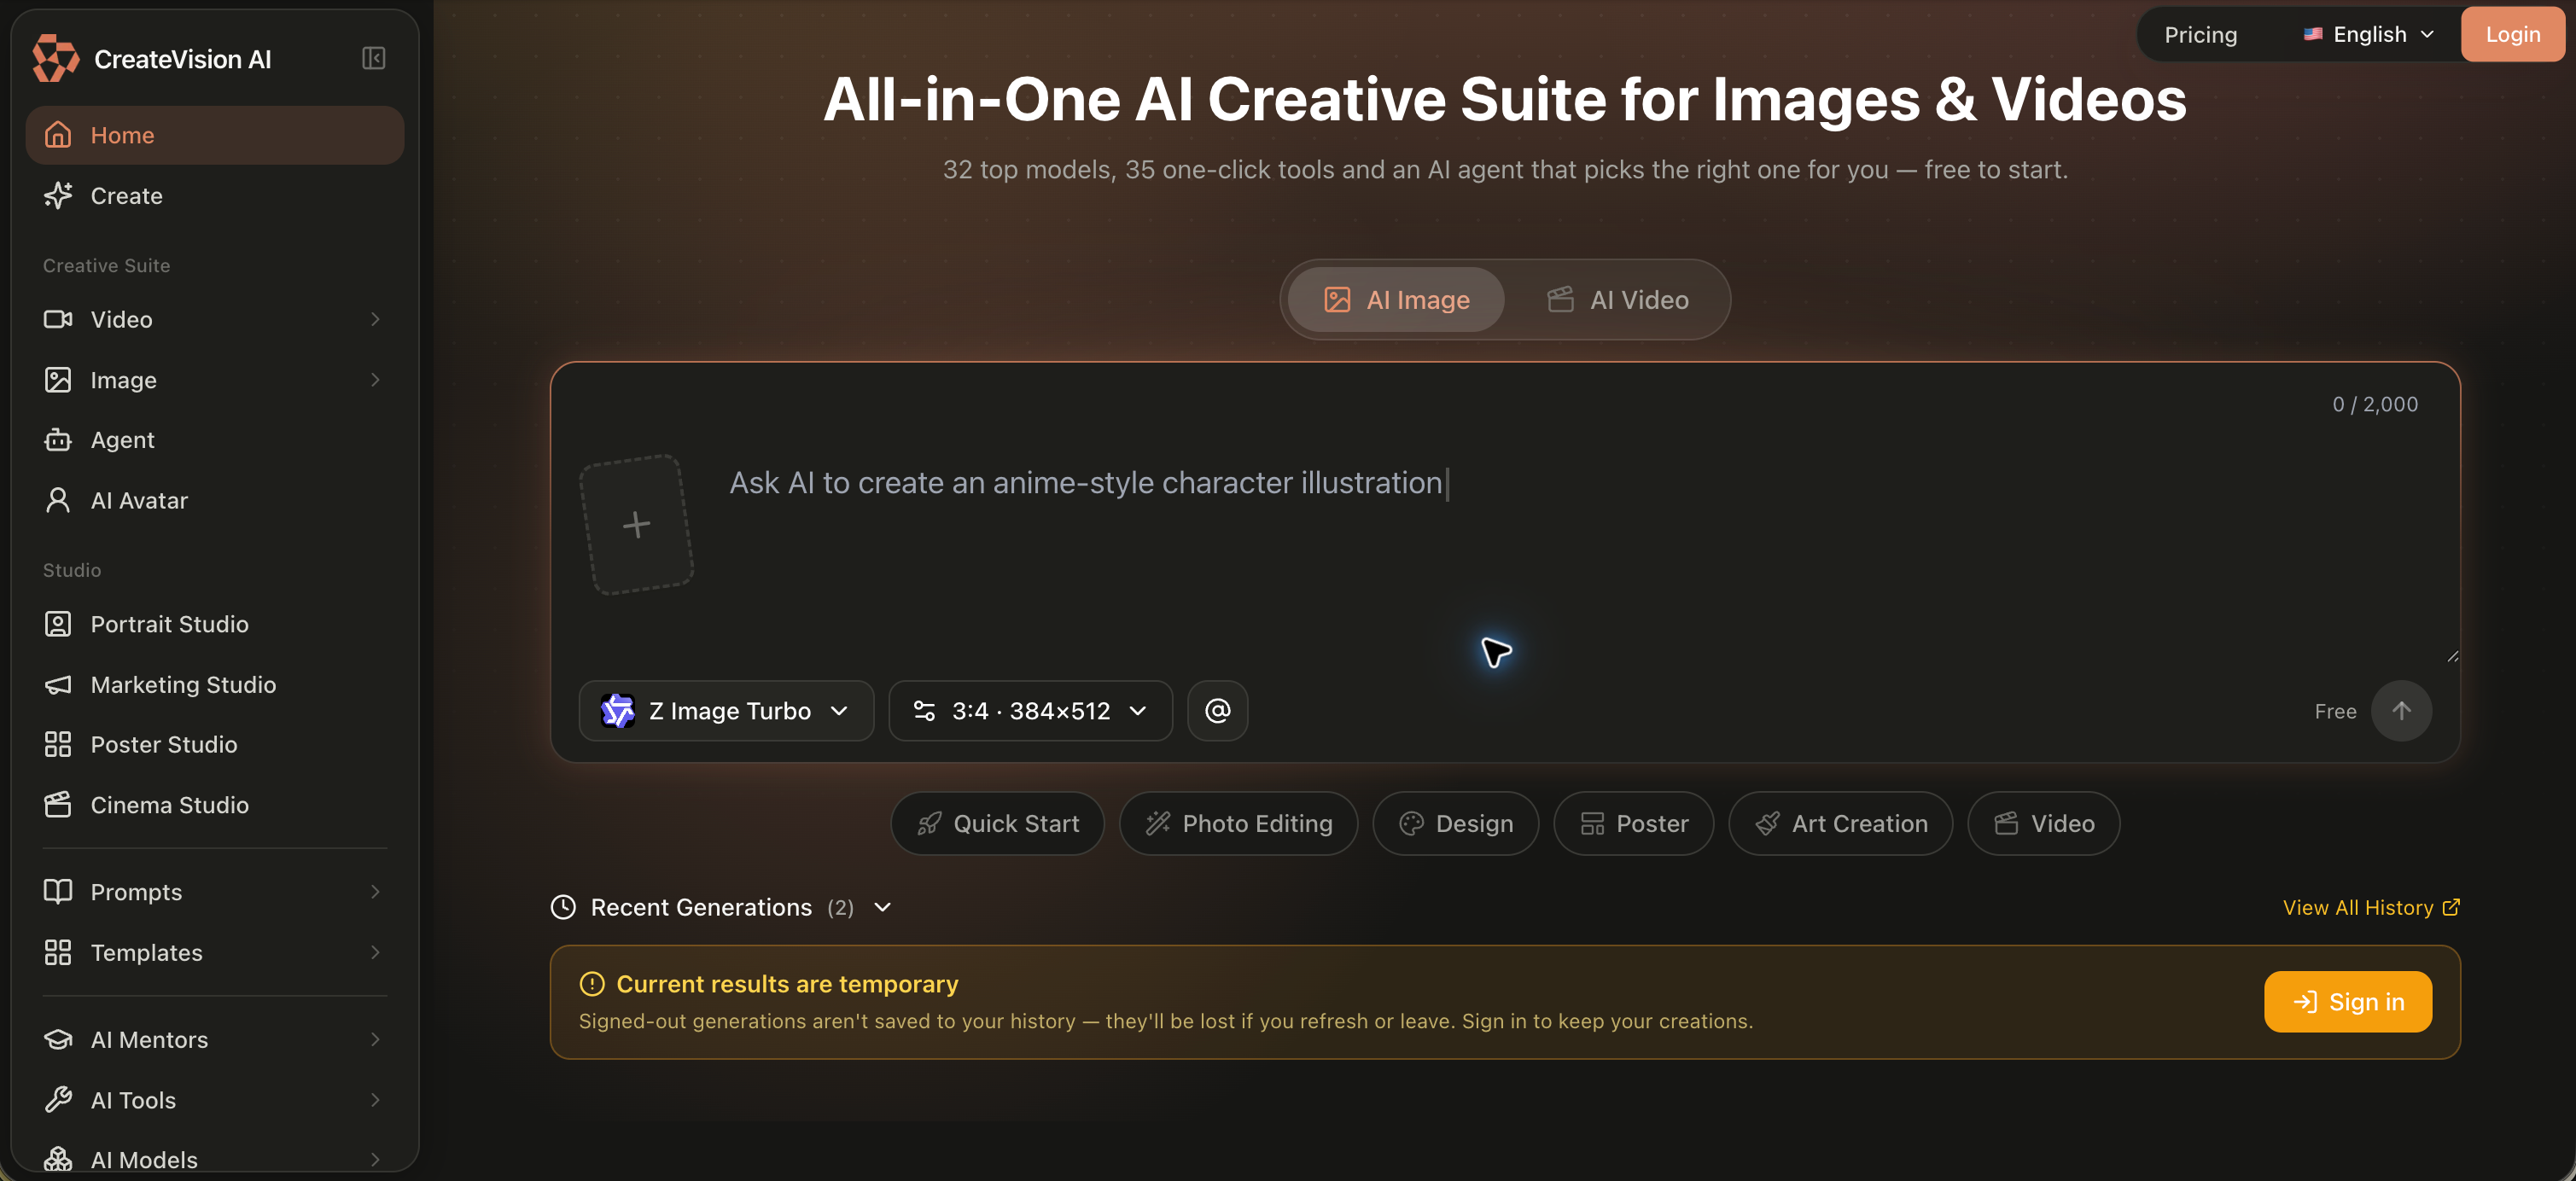
Task: Click the Free label beside submit
Action: [2335, 711]
